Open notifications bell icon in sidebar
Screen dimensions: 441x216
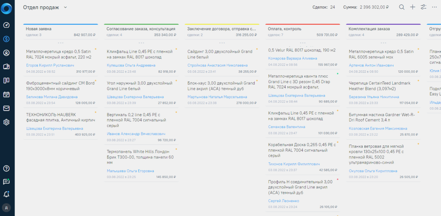tap(6, 194)
